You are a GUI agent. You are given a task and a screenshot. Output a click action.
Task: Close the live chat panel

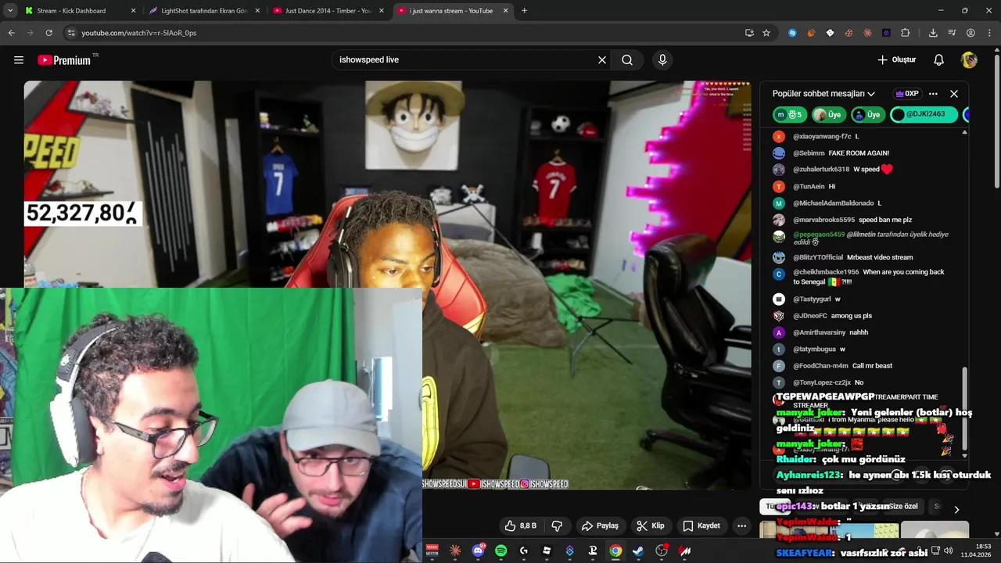954,94
